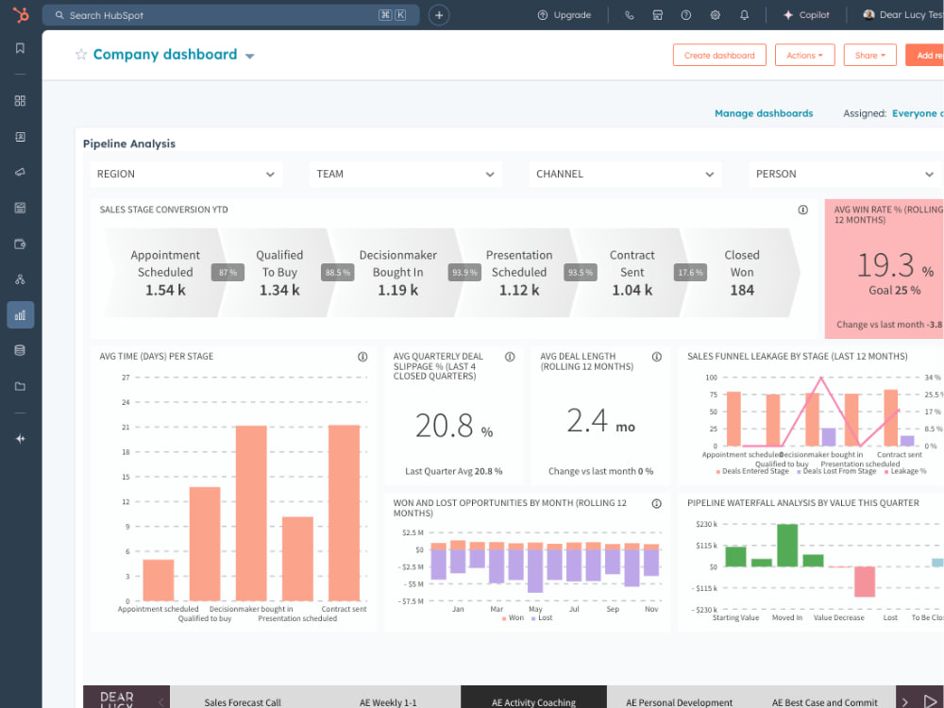The image size is (944, 708).
Task: Open the marketplace storefront icon
Action: [x=657, y=15]
